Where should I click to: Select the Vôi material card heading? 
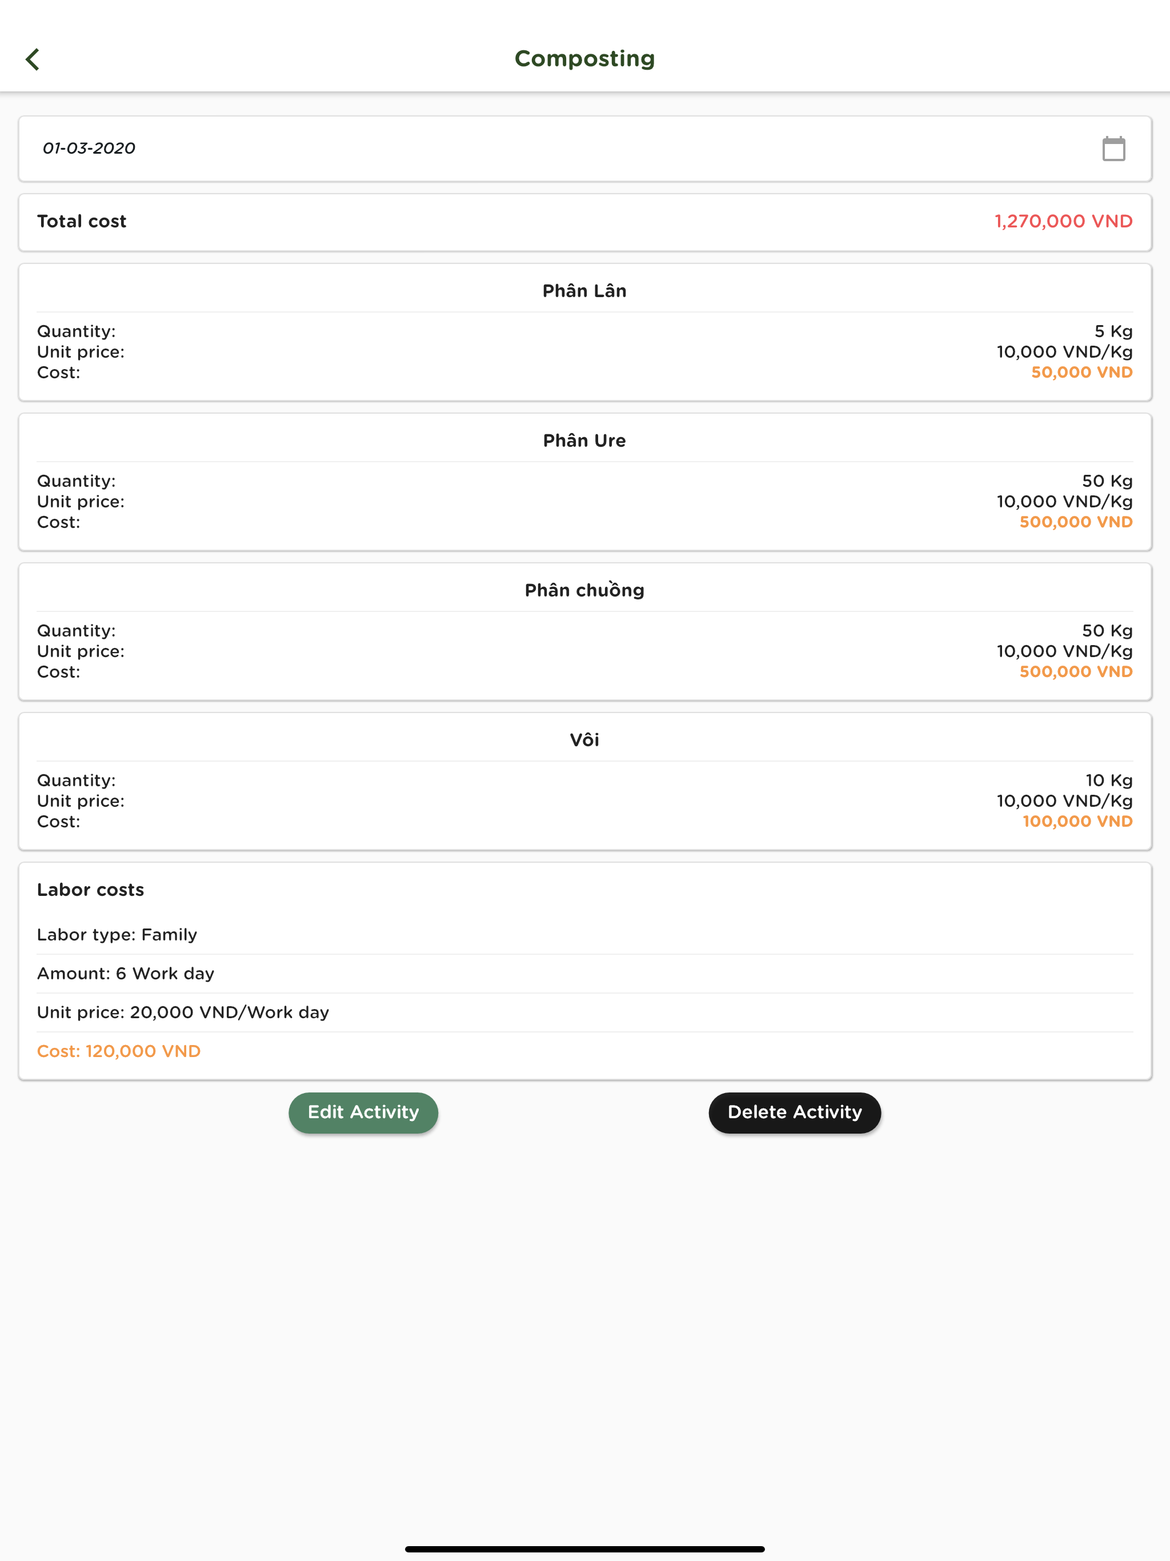tap(584, 739)
